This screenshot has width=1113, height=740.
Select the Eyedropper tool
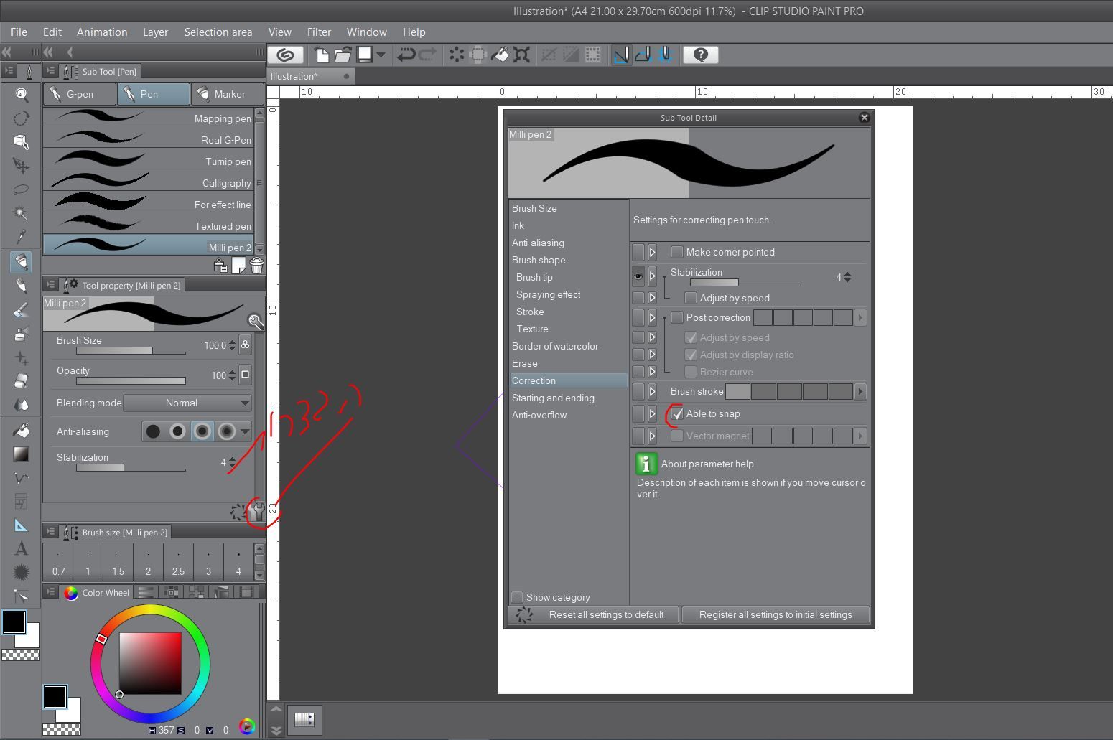21,236
